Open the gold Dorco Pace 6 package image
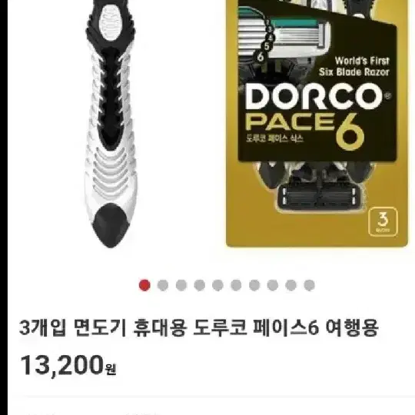 tap(317, 123)
